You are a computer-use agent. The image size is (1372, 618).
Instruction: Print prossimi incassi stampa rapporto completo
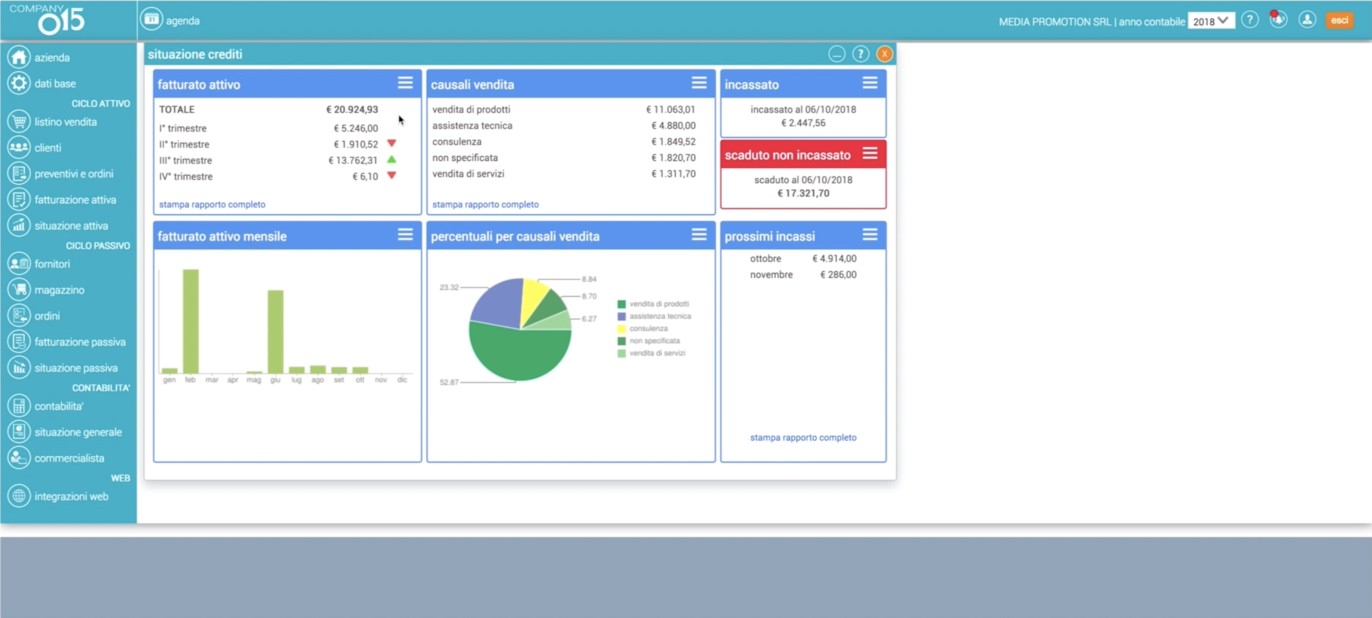(803, 437)
